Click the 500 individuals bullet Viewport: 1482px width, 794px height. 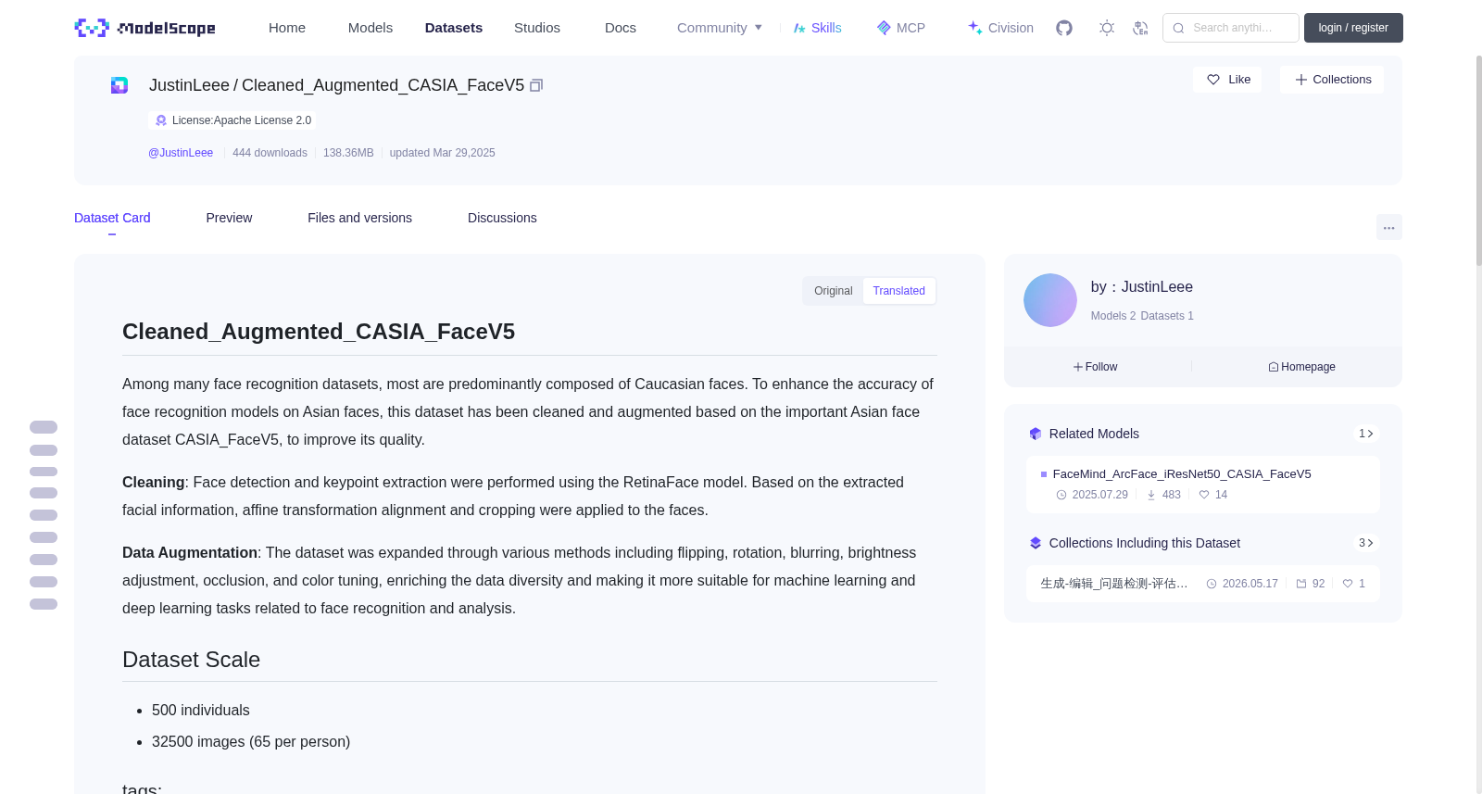click(201, 711)
